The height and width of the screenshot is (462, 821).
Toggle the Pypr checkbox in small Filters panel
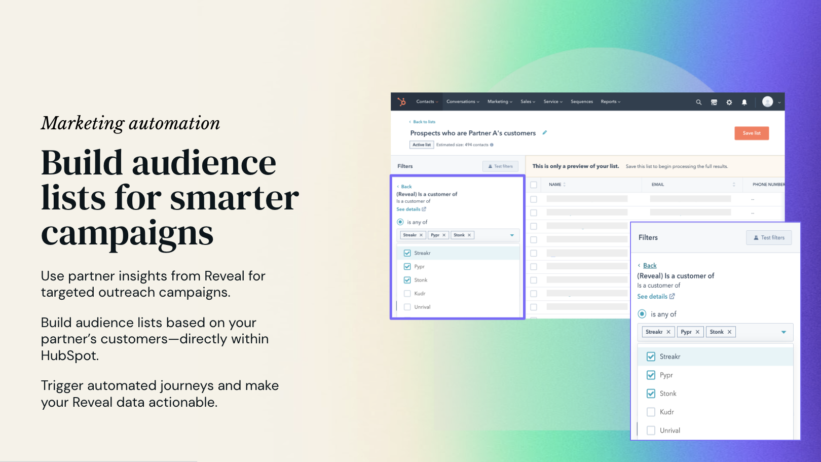407,267
